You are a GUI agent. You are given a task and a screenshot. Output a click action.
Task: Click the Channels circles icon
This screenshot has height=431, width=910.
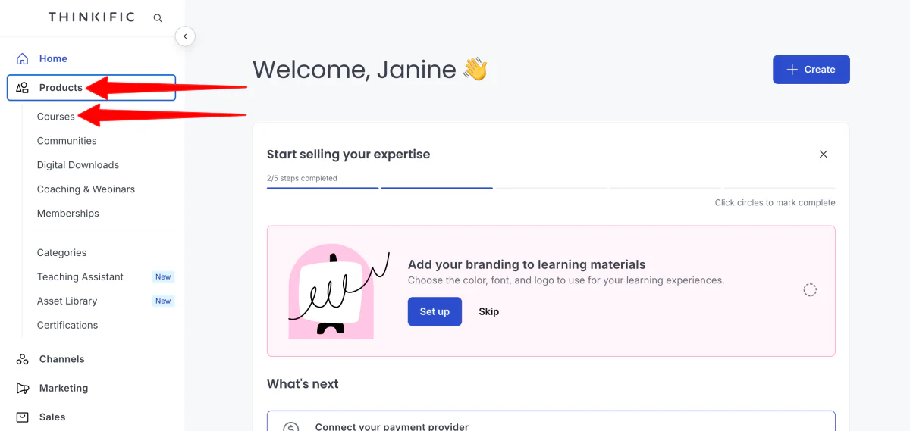pos(23,359)
